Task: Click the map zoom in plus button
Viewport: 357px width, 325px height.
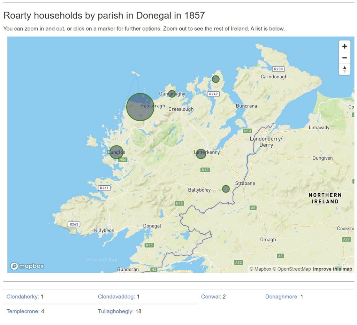Action: point(344,46)
